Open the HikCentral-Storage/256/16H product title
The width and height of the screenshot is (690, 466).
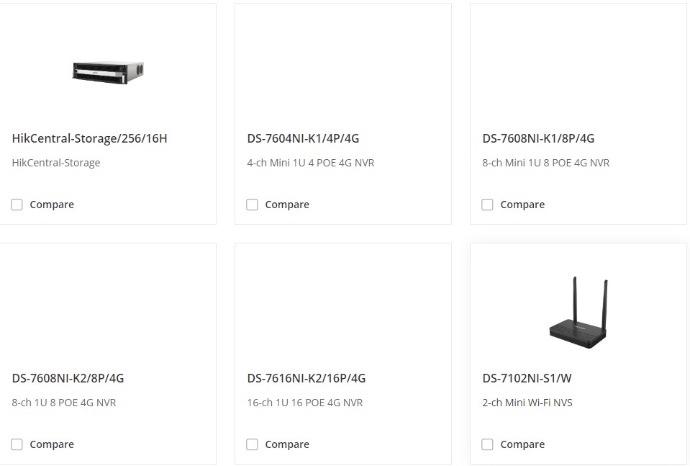point(89,138)
